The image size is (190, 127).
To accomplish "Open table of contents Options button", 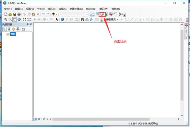I will 23,29.
